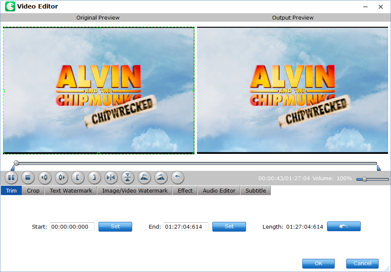Close the Video Editor window
Image resolution: width=391 pixels, height=272 pixels.
coord(380,7)
